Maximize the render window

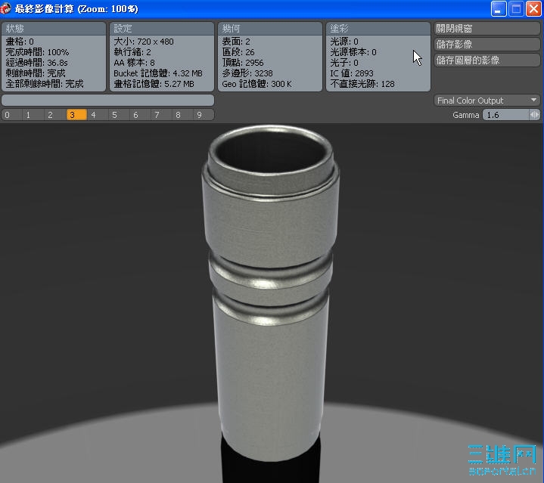pos(516,8)
